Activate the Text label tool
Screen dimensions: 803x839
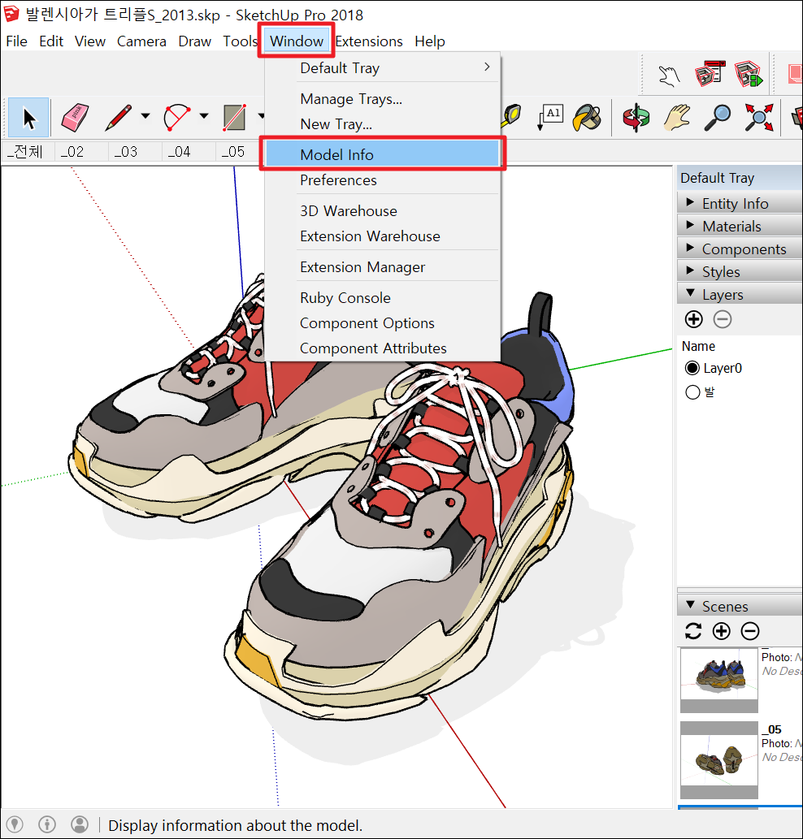coord(549,117)
